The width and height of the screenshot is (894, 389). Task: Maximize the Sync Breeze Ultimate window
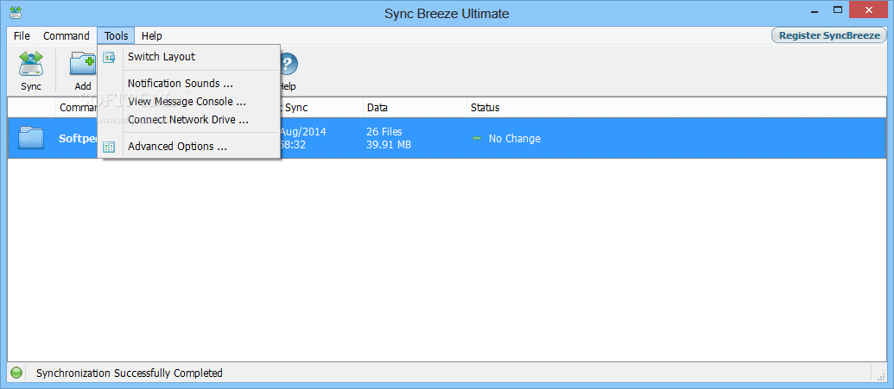pos(838,9)
